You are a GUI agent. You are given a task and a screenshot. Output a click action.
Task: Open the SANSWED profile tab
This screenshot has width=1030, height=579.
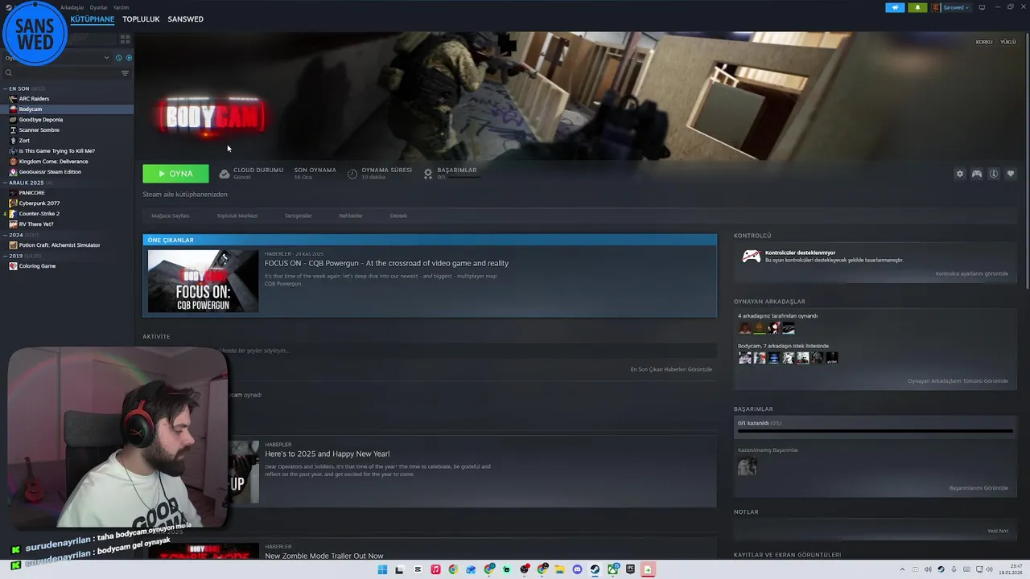[x=185, y=19]
